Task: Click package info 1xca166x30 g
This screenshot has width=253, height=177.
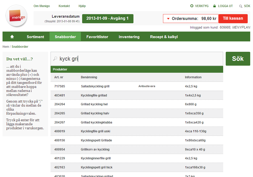Action: (195, 167)
